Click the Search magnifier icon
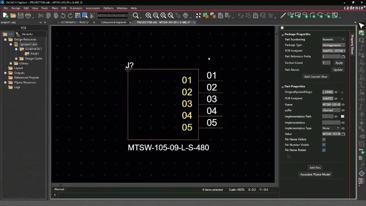The image size is (366, 206). click(x=136, y=16)
